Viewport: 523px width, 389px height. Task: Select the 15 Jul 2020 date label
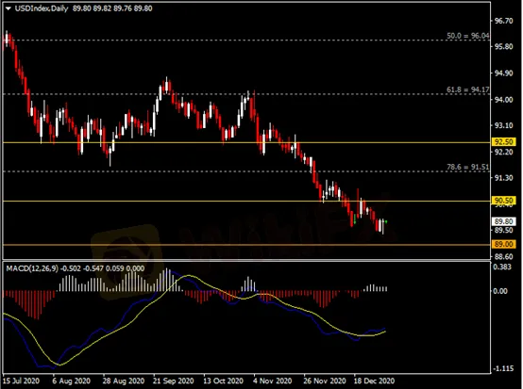tap(21, 381)
